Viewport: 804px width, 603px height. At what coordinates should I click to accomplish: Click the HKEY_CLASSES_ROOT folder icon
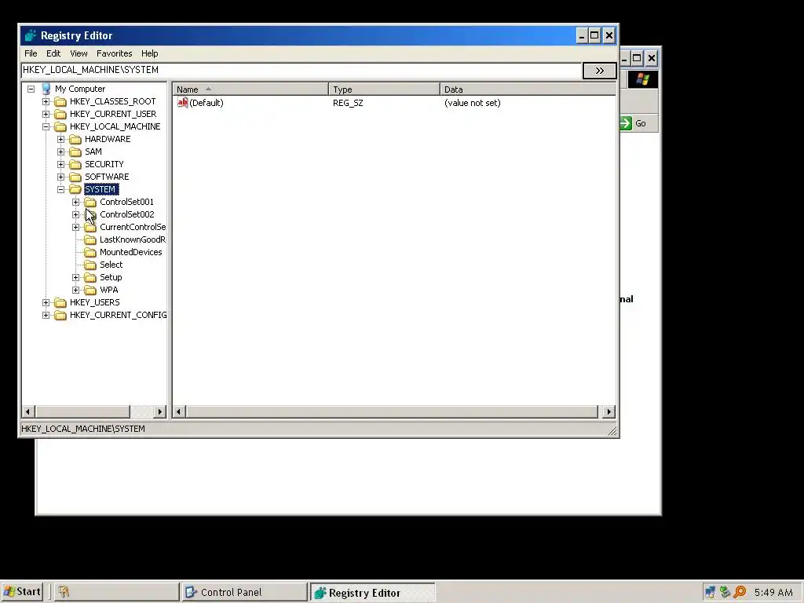(60, 101)
